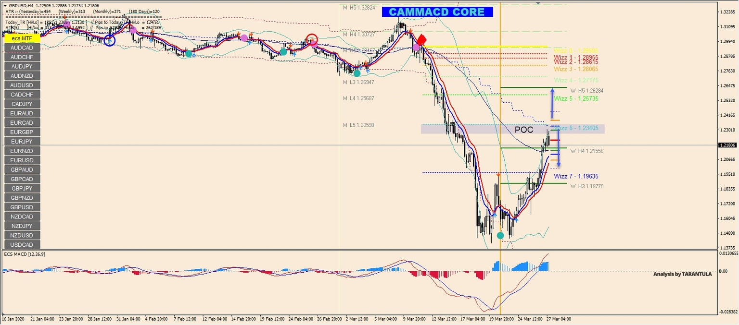
Task: Select the large blue arrow pointing to Wizz 5
Action: pos(553,103)
